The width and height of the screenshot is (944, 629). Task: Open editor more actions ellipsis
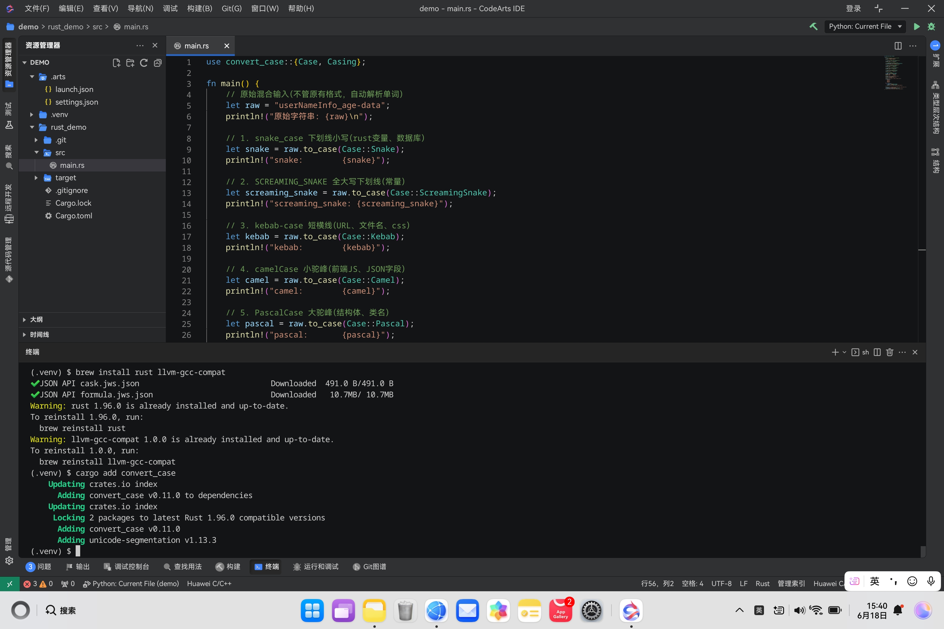pyautogui.click(x=913, y=46)
